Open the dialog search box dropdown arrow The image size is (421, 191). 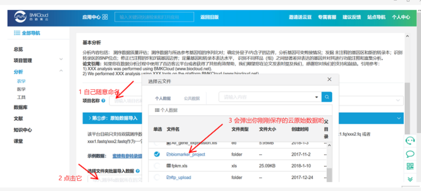coord(317,97)
